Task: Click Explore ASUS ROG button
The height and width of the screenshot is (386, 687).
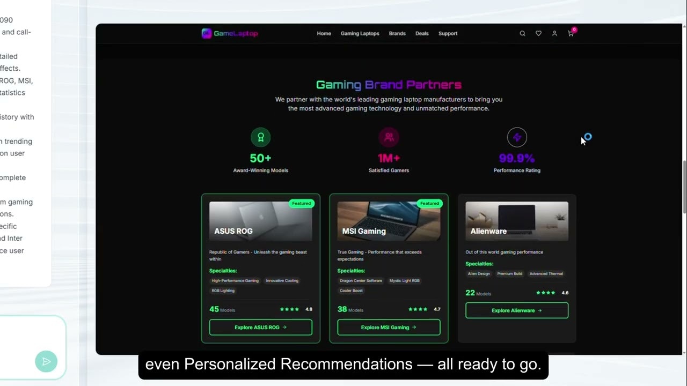Action: point(261,327)
